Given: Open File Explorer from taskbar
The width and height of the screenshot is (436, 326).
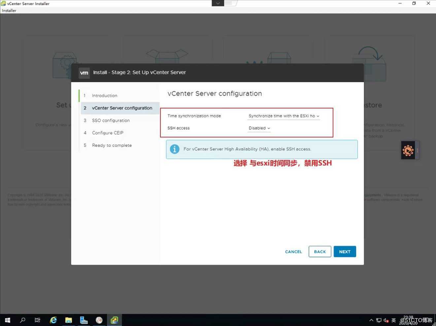Looking at the screenshot, I should coord(68,320).
